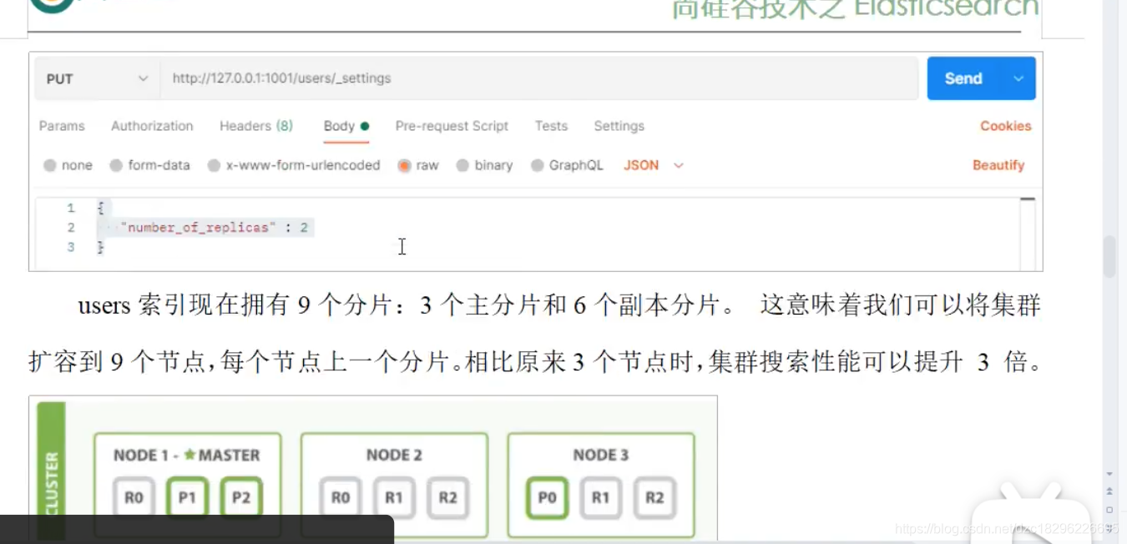Select the x-www-form-urlencoded radio option

coord(214,165)
